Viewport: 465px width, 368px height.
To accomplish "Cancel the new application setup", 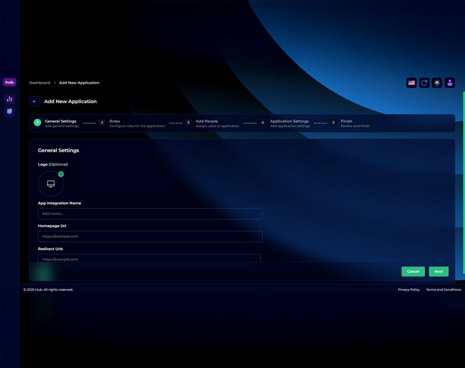I will (x=413, y=271).
